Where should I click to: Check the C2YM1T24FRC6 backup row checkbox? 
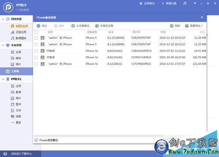[x=36, y=57]
